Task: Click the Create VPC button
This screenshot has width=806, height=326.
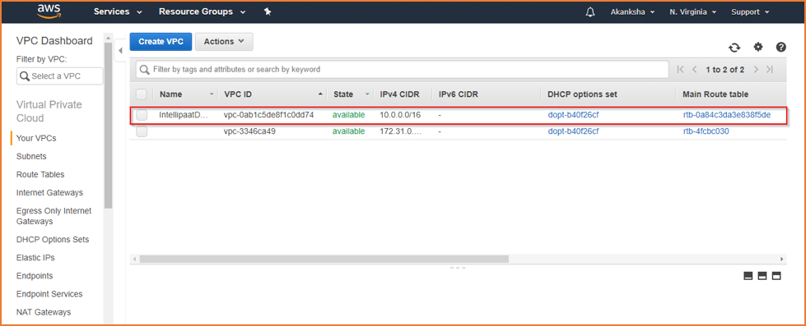Action: [x=161, y=42]
